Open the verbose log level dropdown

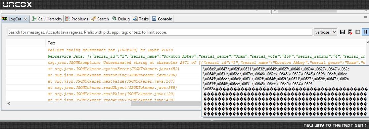(x=326, y=32)
